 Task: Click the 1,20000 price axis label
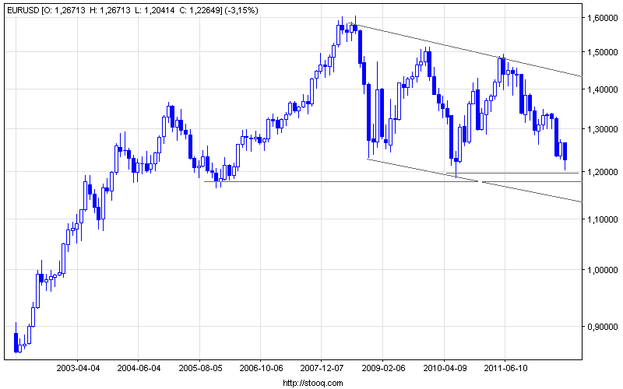[x=603, y=172]
